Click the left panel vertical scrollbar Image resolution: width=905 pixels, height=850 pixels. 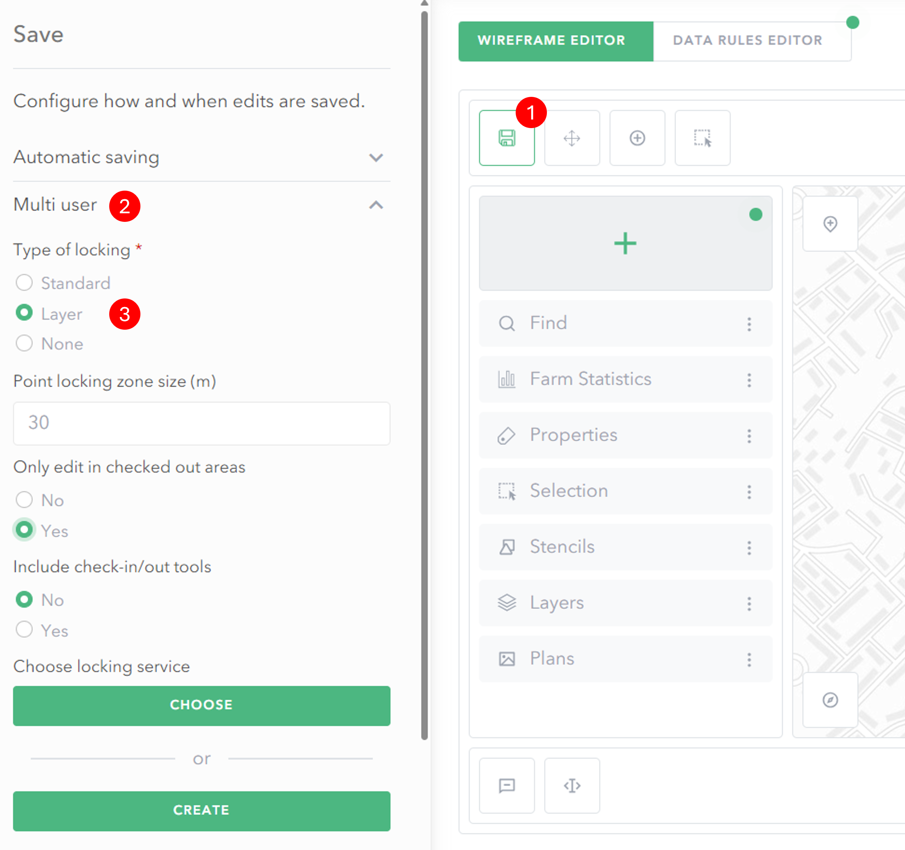click(x=424, y=364)
